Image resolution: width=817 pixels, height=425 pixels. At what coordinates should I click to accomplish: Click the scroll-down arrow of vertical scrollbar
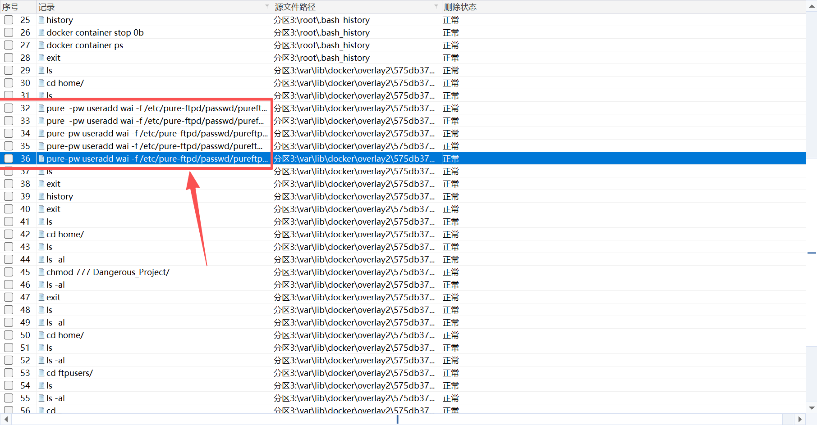tap(812, 408)
